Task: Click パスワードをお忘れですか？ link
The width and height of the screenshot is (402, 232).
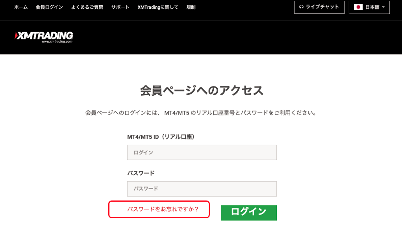Action: click(163, 209)
